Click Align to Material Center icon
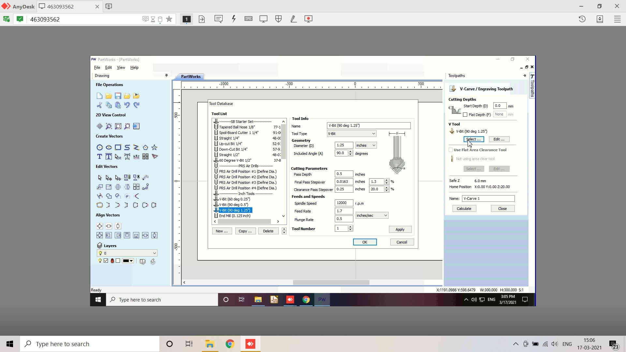This screenshot has width=626, height=352. pos(99,226)
